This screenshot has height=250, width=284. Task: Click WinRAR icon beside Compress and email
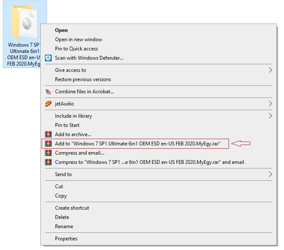pyautogui.click(x=48, y=153)
